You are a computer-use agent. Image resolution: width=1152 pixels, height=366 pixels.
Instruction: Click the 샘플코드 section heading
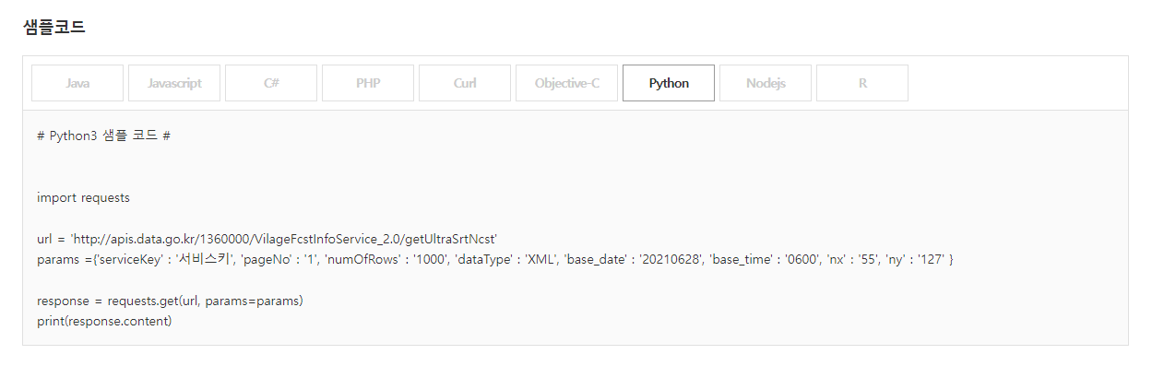click(x=54, y=27)
